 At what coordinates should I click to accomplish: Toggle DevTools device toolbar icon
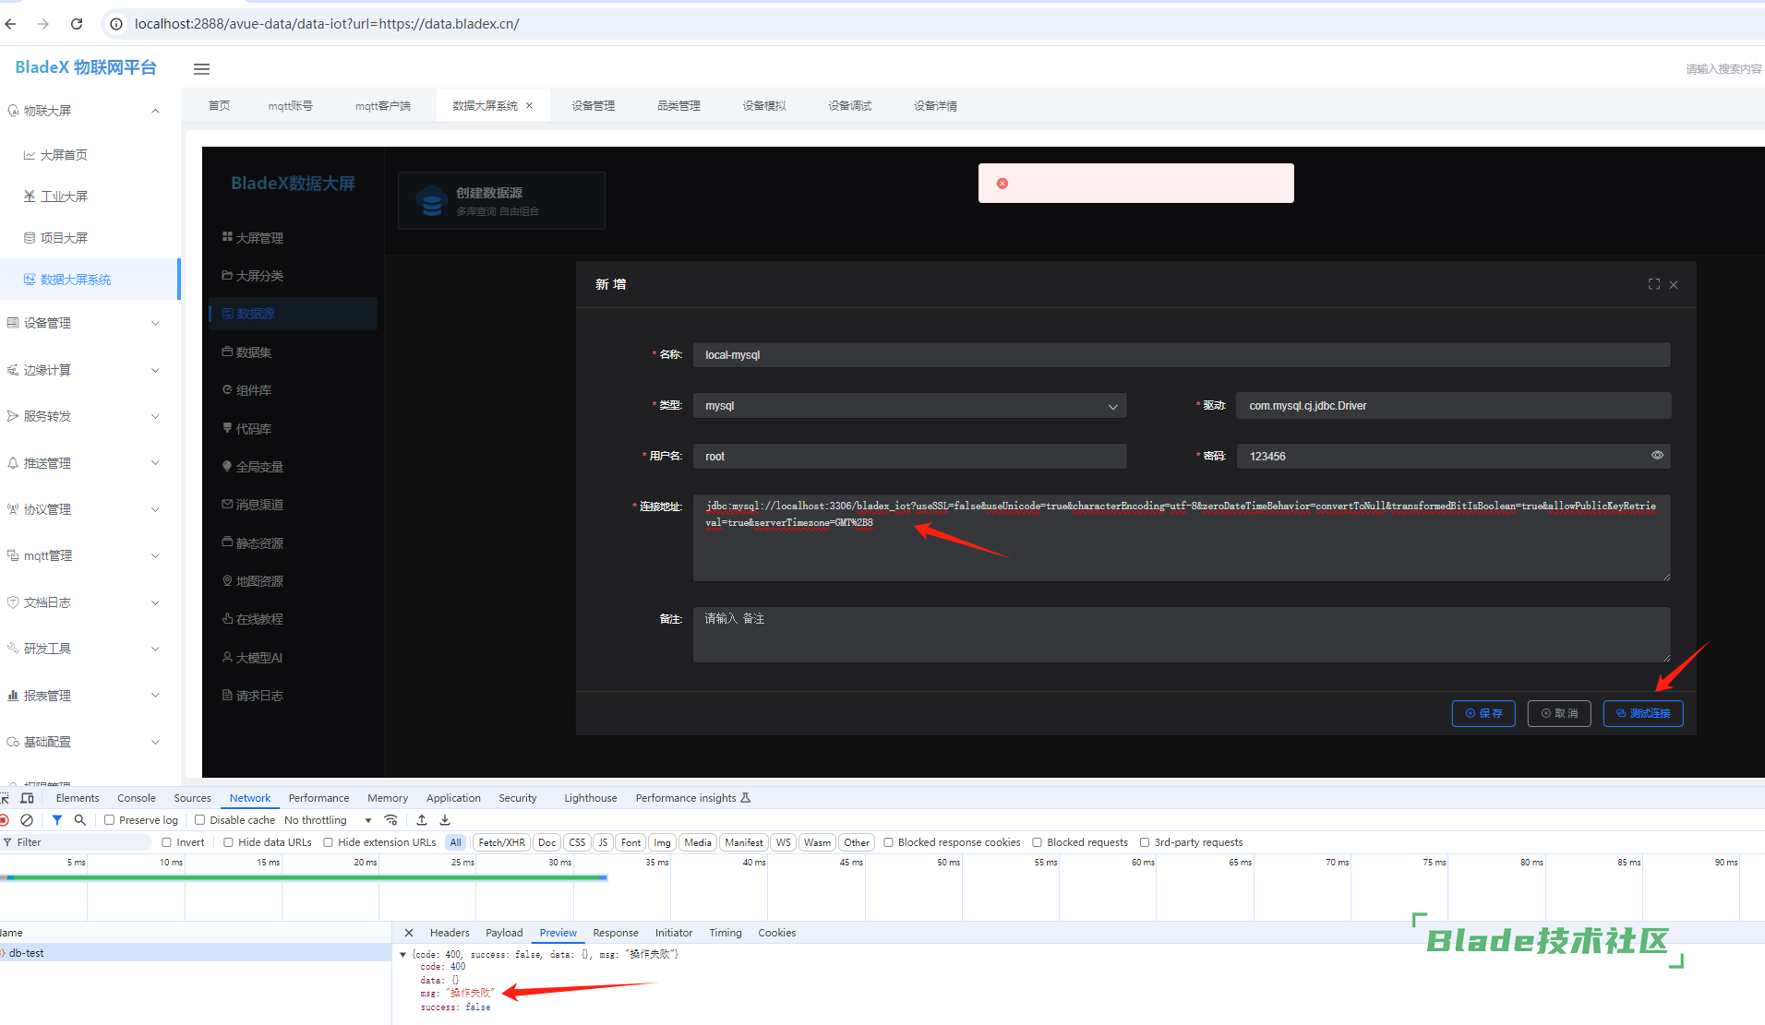[x=27, y=798]
